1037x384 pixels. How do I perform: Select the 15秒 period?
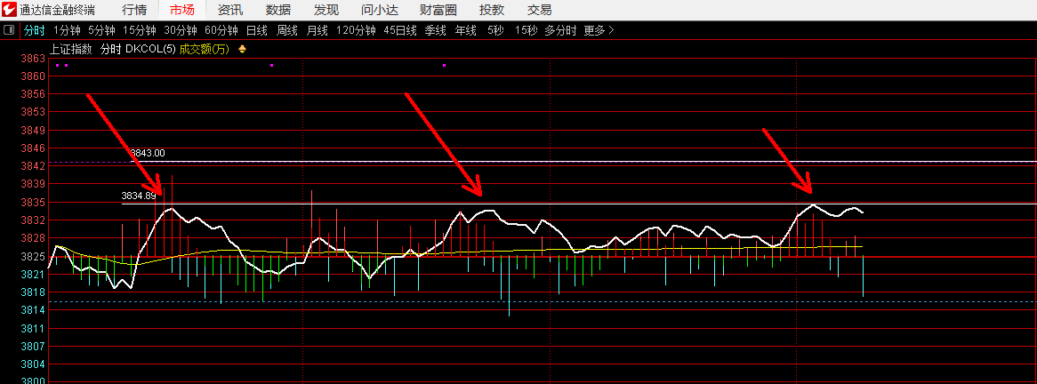[x=527, y=30]
